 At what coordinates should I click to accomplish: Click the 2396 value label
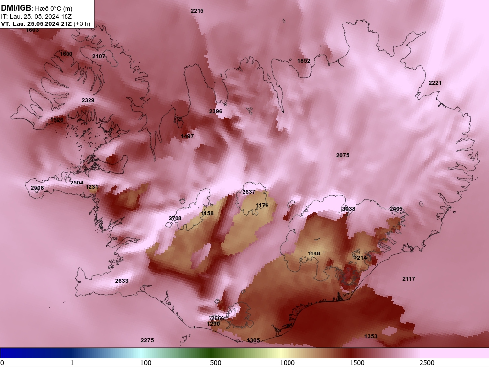[x=216, y=112]
